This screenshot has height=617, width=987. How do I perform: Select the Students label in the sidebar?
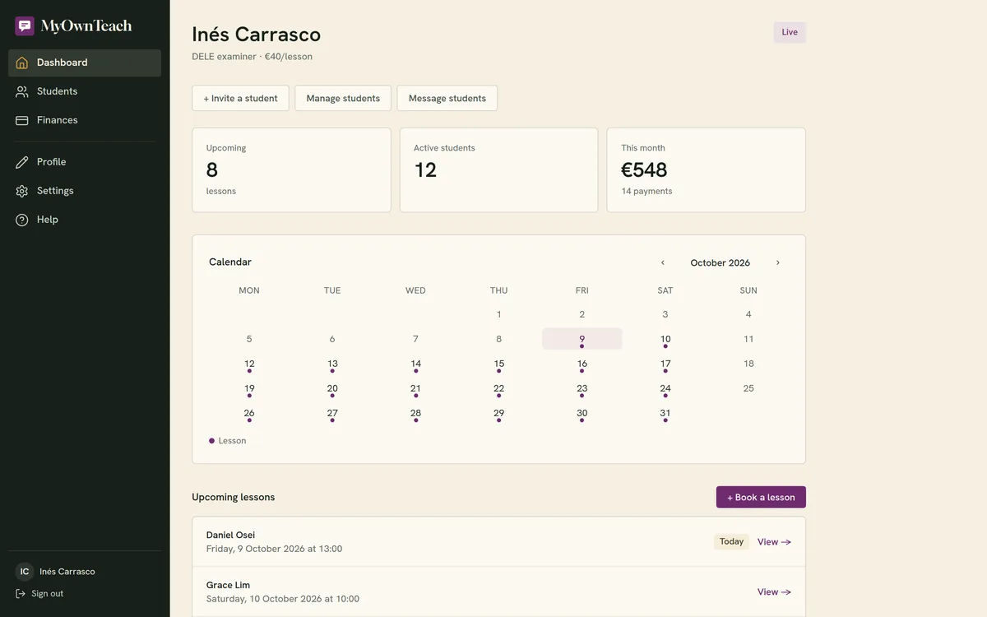[x=57, y=91]
